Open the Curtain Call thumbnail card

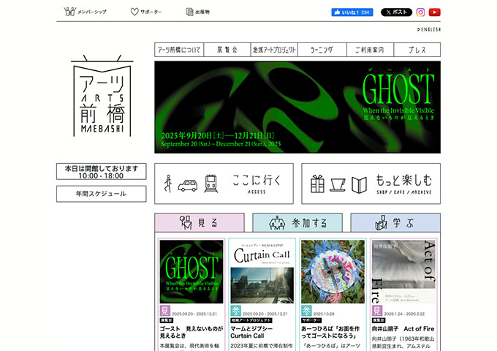point(261,271)
